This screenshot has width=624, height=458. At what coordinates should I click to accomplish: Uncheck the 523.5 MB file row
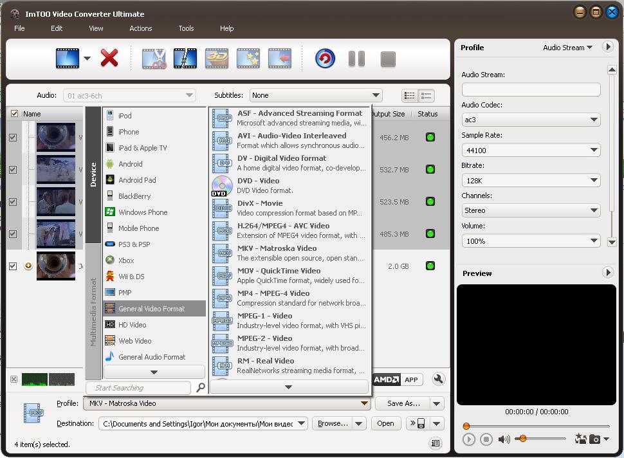[13, 202]
